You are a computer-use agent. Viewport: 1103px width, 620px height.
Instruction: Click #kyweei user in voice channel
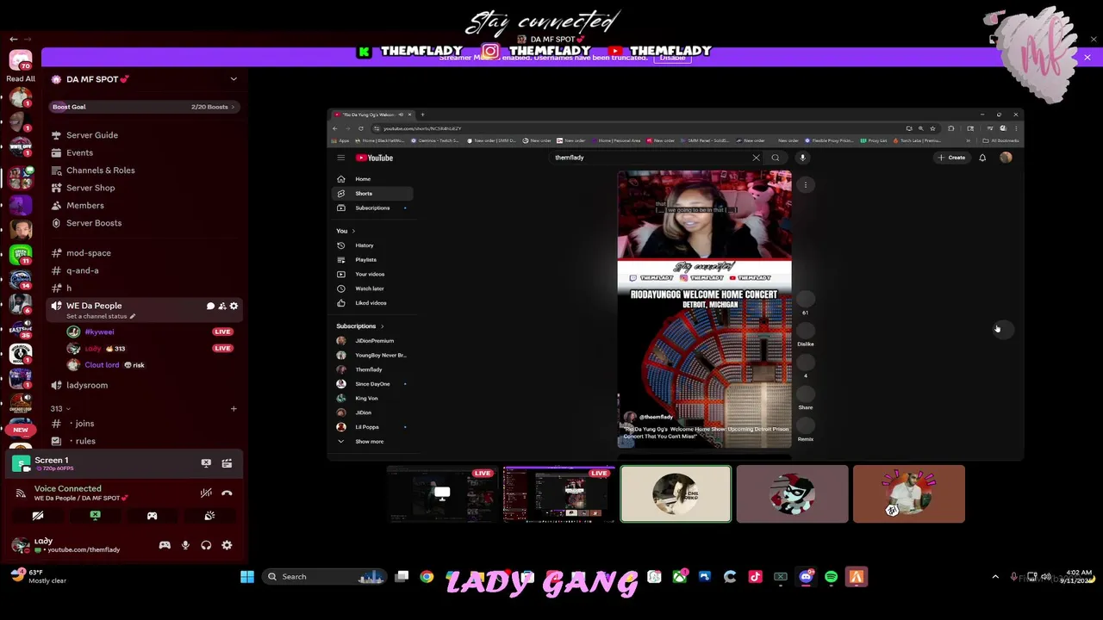(99, 332)
